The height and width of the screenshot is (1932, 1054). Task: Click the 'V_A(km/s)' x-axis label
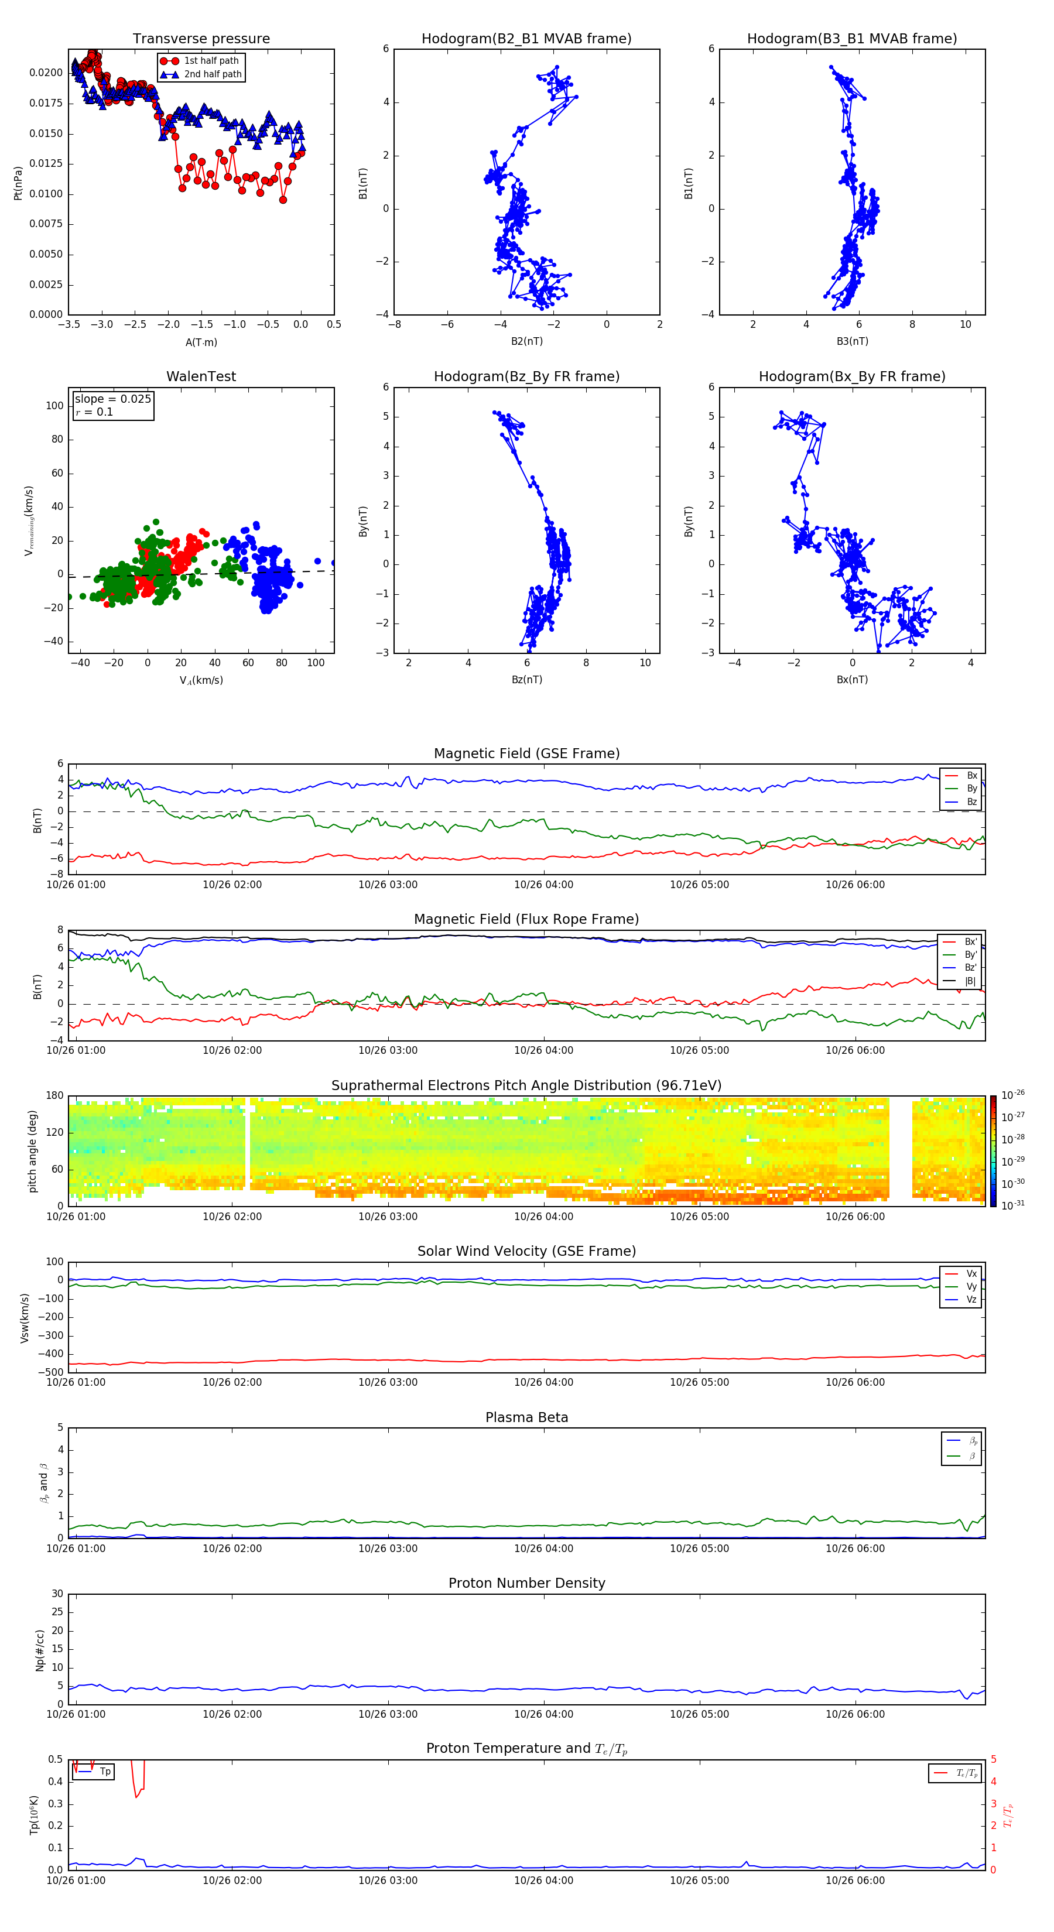point(201,681)
